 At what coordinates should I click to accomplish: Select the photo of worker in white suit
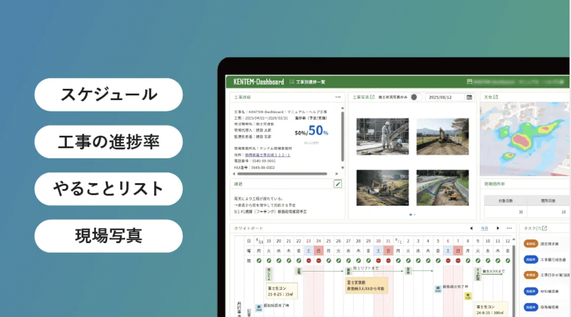tap(382, 137)
